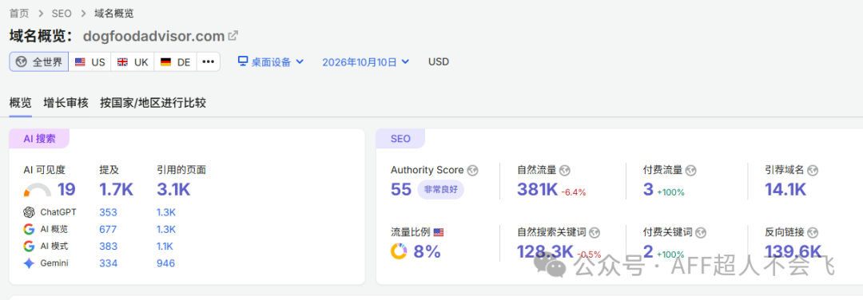Select 全世界 region filter
Screen dimensions: 863x300
click(39, 61)
